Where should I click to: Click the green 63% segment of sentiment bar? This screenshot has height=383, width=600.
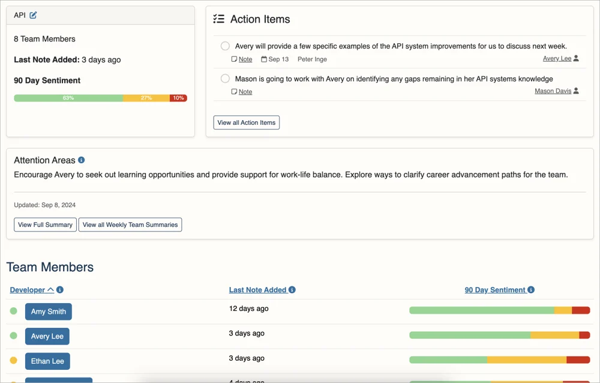click(68, 98)
